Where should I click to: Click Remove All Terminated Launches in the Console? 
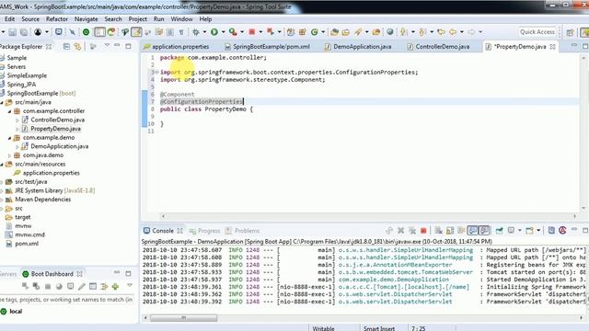click(x=412, y=231)
